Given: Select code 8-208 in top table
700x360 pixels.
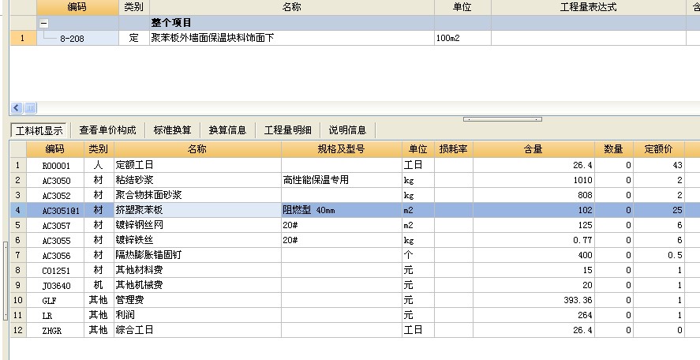Looking at the screenshot, I should point(77,38).
